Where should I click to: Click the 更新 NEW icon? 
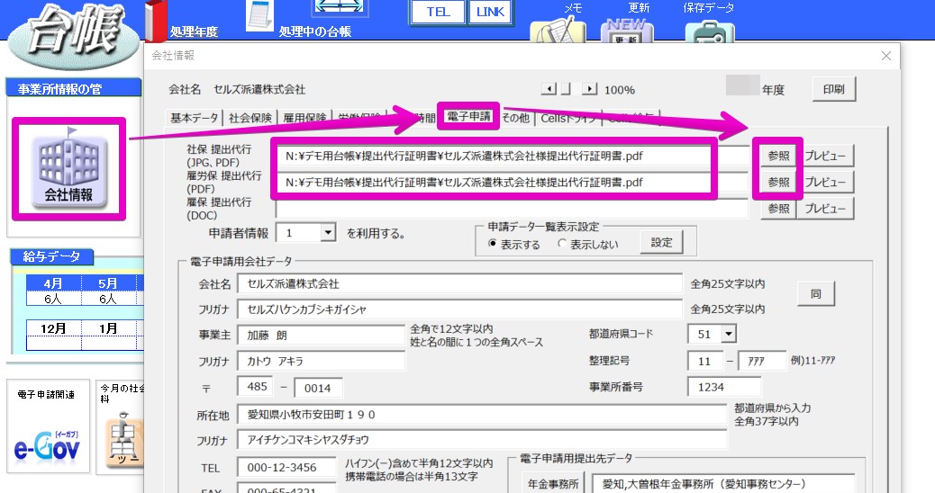click(626, 31)
